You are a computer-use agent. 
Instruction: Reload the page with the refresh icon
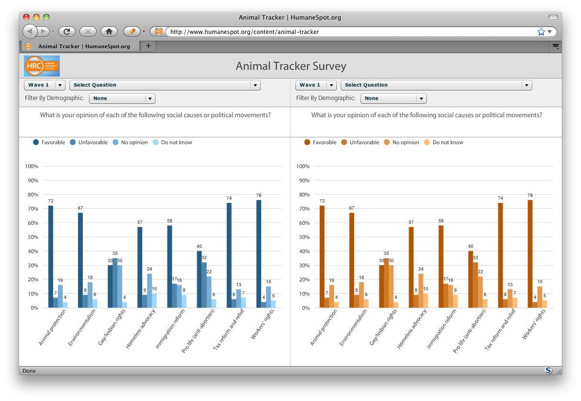point(67,32)
